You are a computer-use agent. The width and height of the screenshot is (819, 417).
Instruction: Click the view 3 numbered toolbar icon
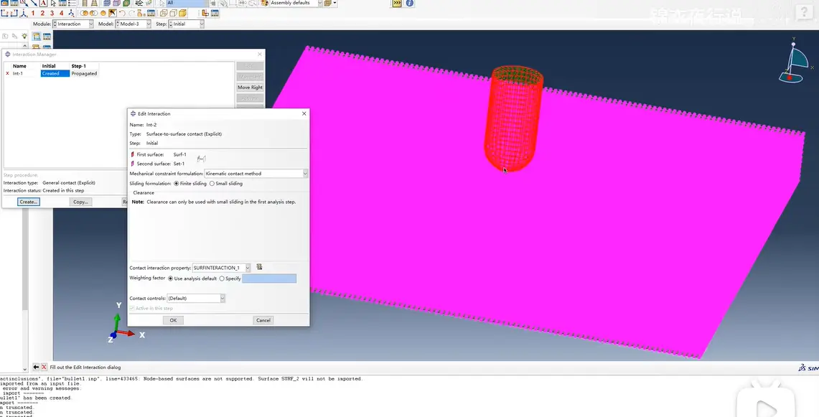tap(52, 13)
